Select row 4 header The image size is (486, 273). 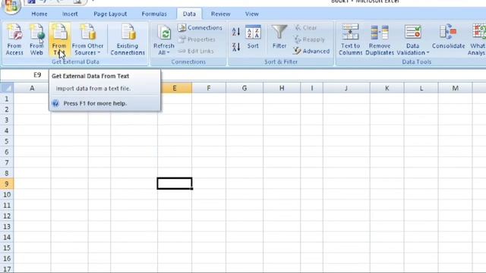[7, 130]
